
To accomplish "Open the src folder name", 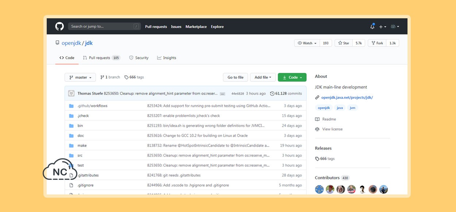I will coord(80,155).
